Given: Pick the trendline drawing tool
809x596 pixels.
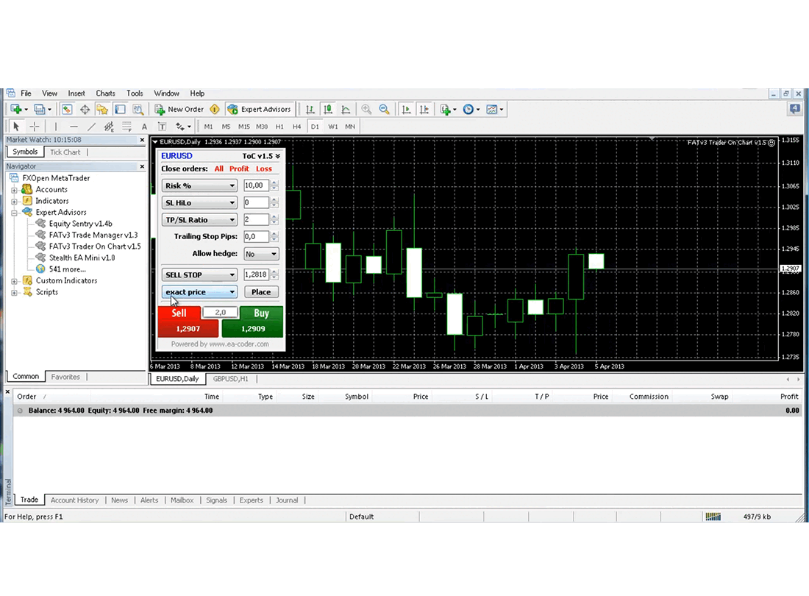Looking at the screenshot, I should coord(91,127).
